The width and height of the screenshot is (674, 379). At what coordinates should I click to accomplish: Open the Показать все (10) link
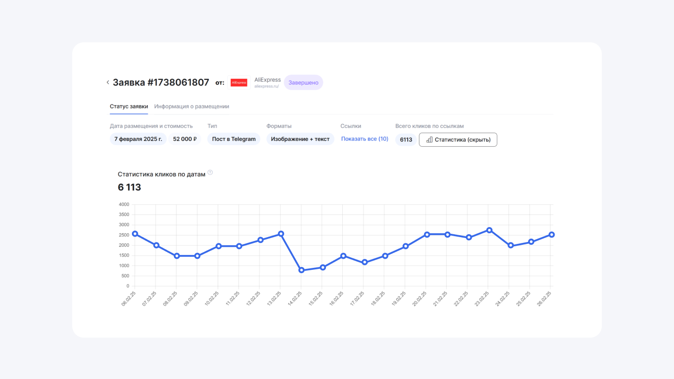pyautogui.click(x=364, y=139)
